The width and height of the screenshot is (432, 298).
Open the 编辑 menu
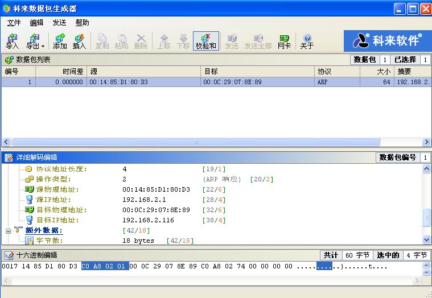(x=36, y=23)
